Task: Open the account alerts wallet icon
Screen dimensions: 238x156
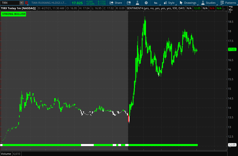Action: (x=129, y=3)
